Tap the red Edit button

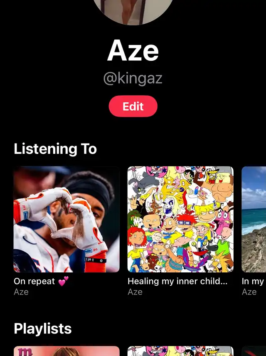coord(133,106)
